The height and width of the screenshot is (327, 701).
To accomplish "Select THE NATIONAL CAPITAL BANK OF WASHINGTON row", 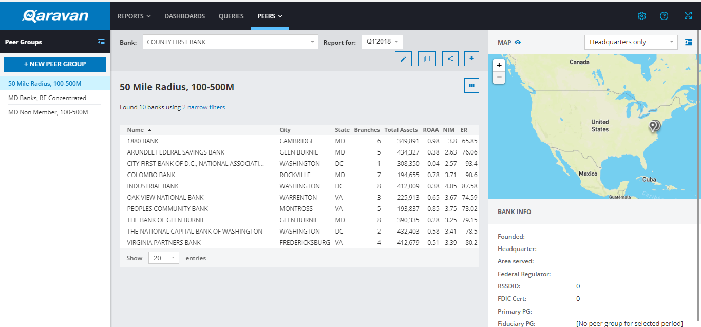I will coord(299,231).
